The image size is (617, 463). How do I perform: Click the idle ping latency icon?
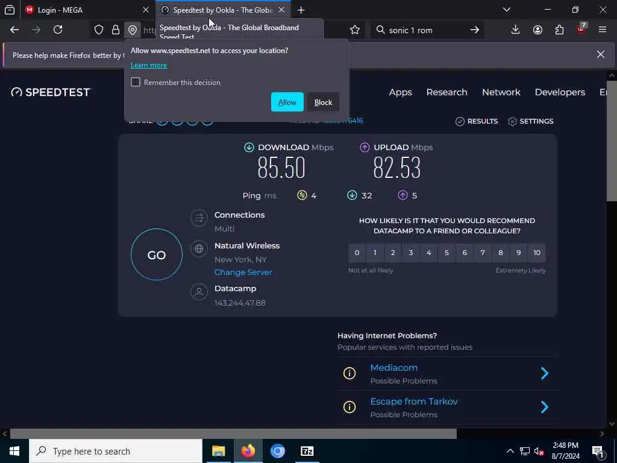(x=302, y=195)
